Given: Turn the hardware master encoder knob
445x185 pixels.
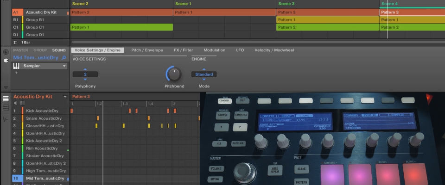Looking at the screenshot, I should pos(245,173).
